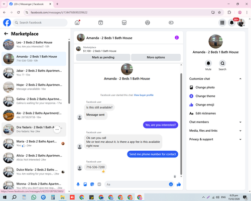Open View buyer profile link

144,95
